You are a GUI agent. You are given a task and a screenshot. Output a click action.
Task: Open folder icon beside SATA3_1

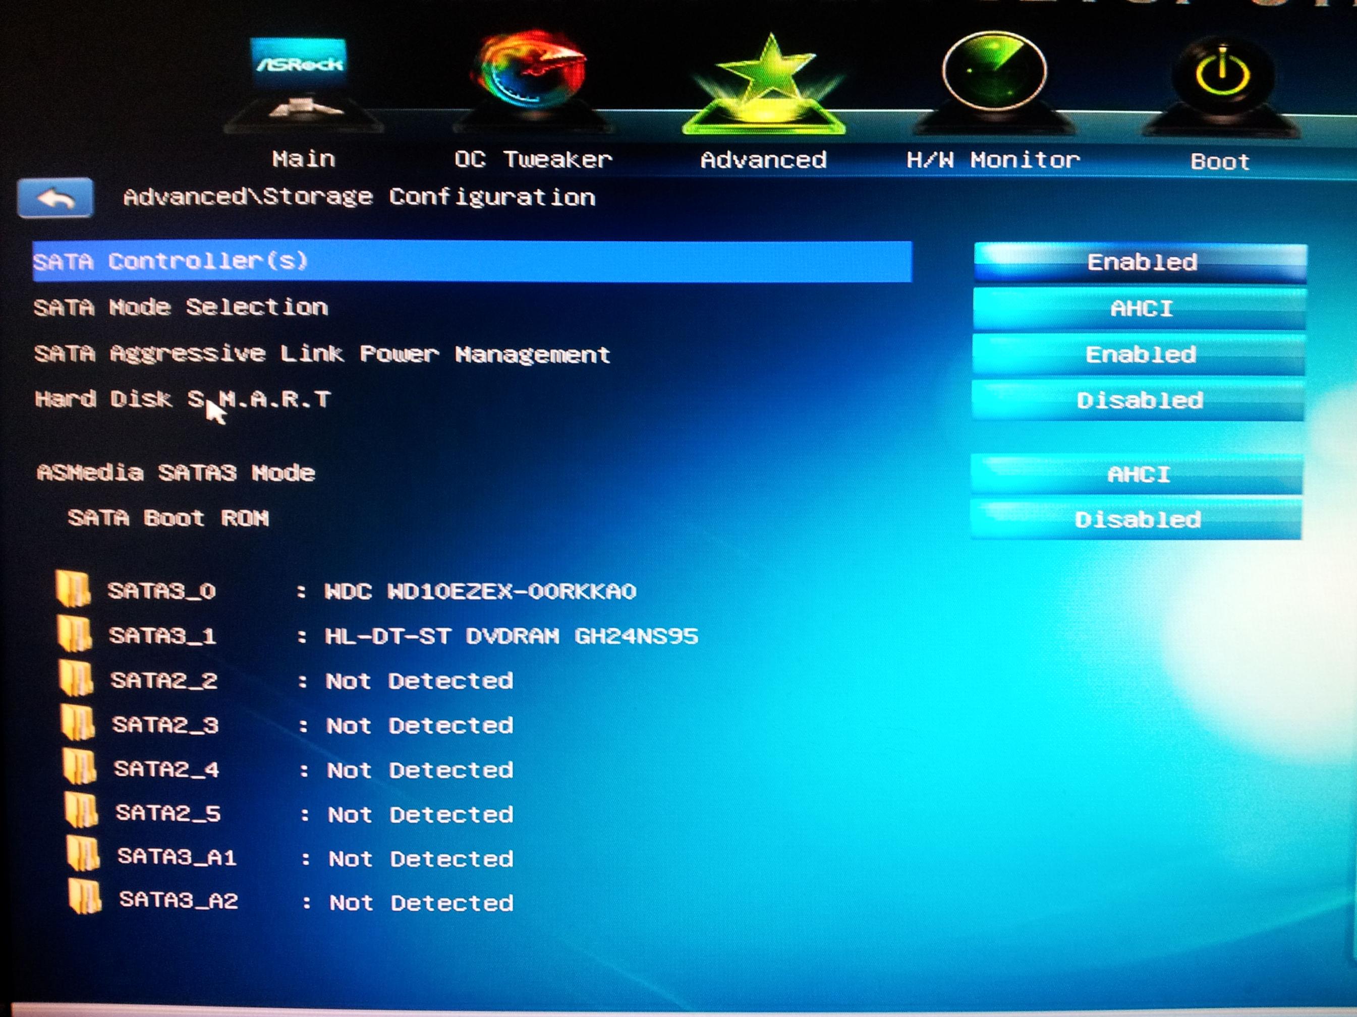click(x=75, y=634)
